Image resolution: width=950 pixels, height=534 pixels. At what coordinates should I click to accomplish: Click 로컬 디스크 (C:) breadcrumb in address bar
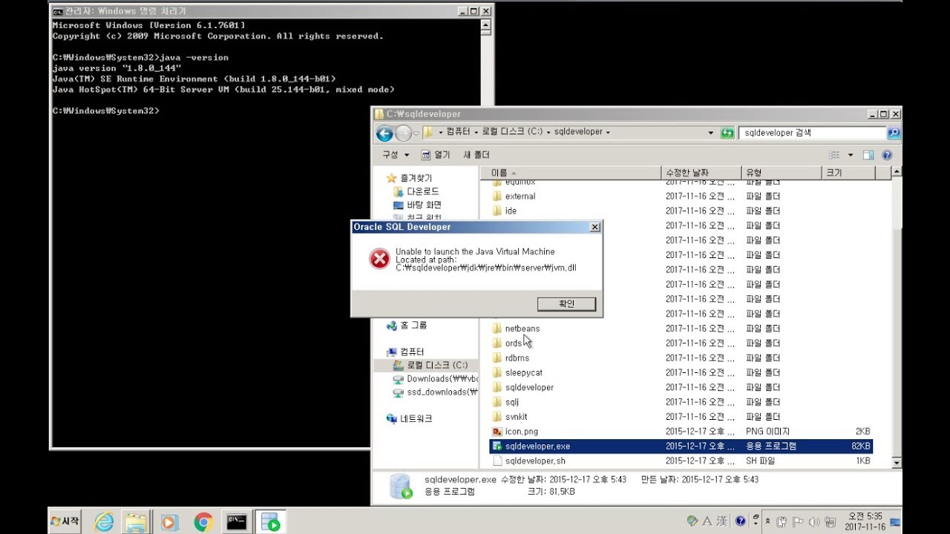(x=512, y=132)
